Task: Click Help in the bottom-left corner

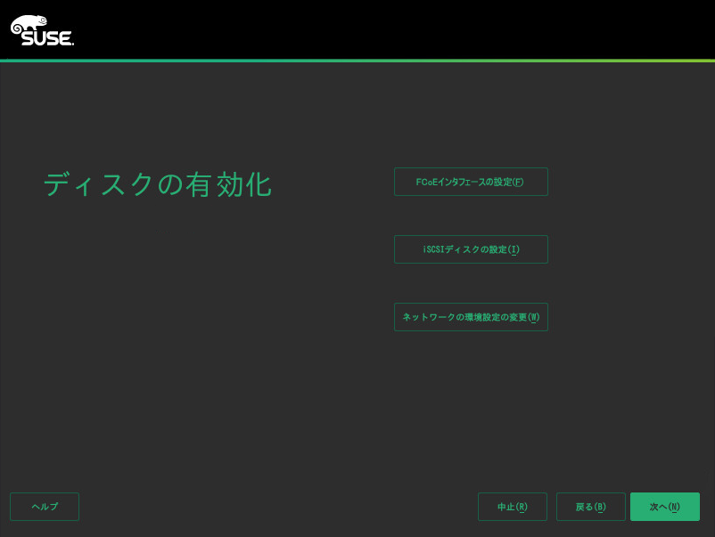Action: [x=45, y=507]
